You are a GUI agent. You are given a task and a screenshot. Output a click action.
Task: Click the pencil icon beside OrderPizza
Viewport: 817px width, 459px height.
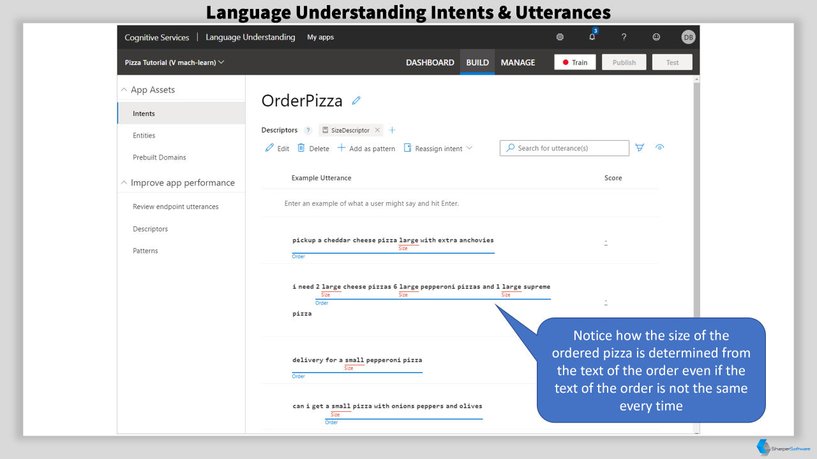tap(356, 100)
